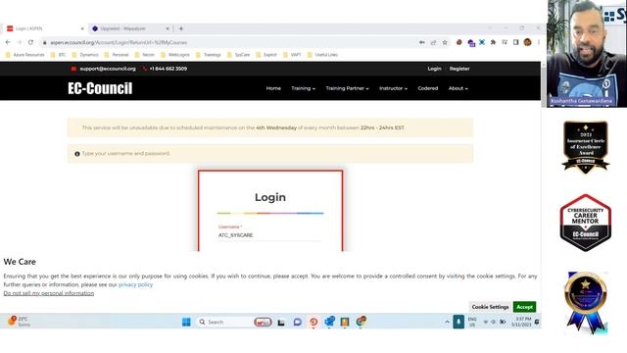Image resolution: width=627 pixels, height=353 pixels.
Task: Open the black file manager taskbar icon
Action: 281,323
